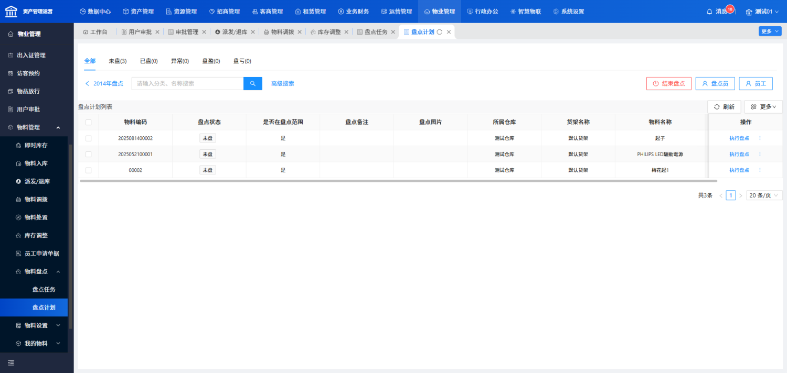Image resolution: width=787 pixels, height=373 pixels.
Task: Open 运营管理 in top navigation
Action: tap(396, 12)
